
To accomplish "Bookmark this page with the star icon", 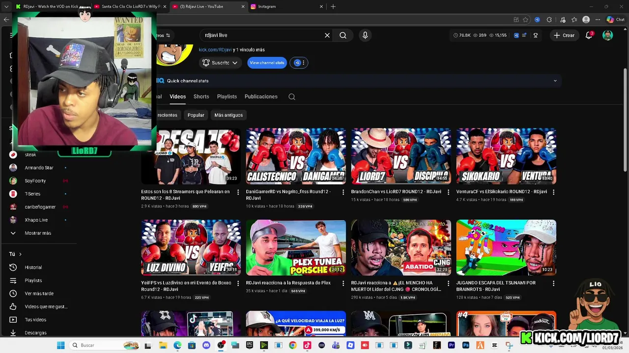I will 525,20.
